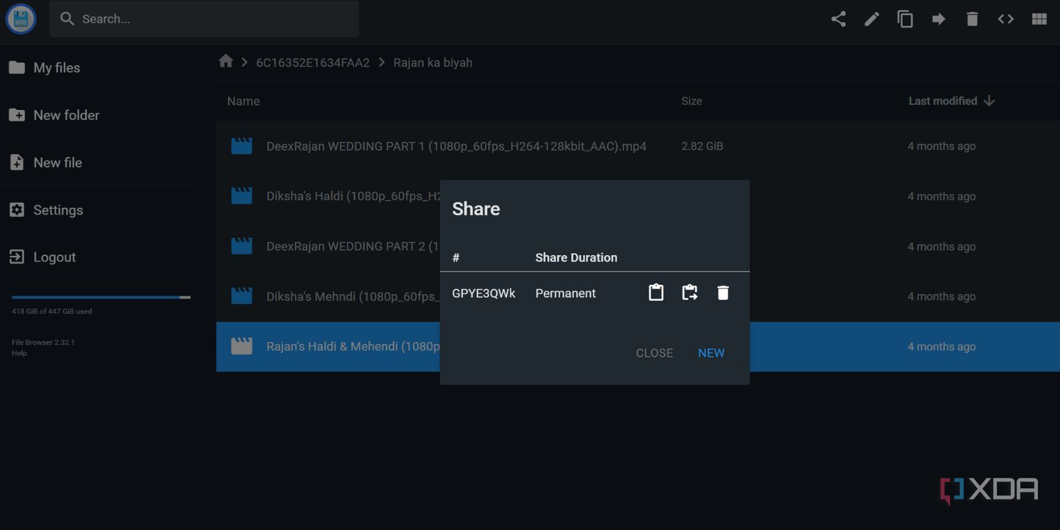Click the DeexRajan WEDDING PART 1 video icon

pos(242,146)
